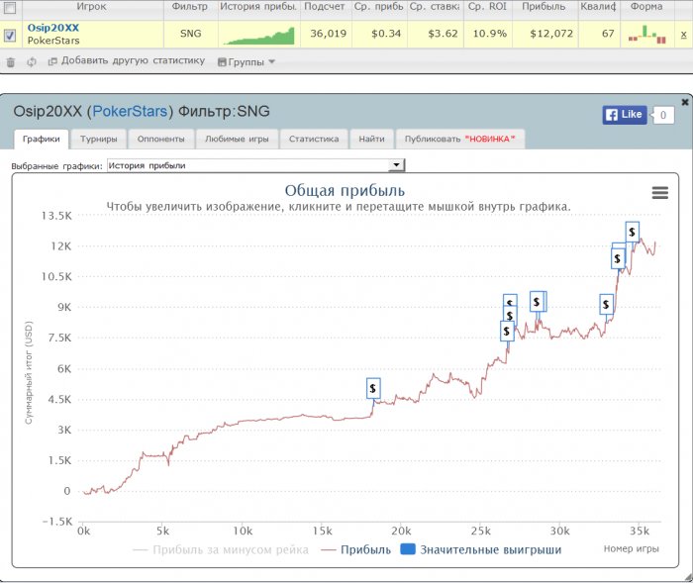This screenshot has width=693, height=583.
Task: Click the form bar chart thumbnail
Action: tap(647, 35)
